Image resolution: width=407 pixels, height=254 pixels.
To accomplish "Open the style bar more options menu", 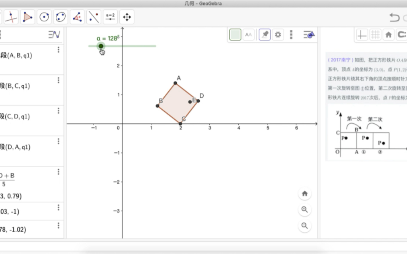I will [291, 35].
